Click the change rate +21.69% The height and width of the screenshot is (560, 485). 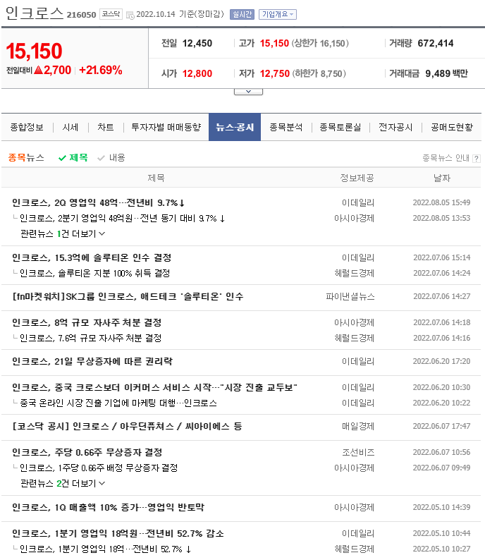pyautogui.click(x=101, y=70)
